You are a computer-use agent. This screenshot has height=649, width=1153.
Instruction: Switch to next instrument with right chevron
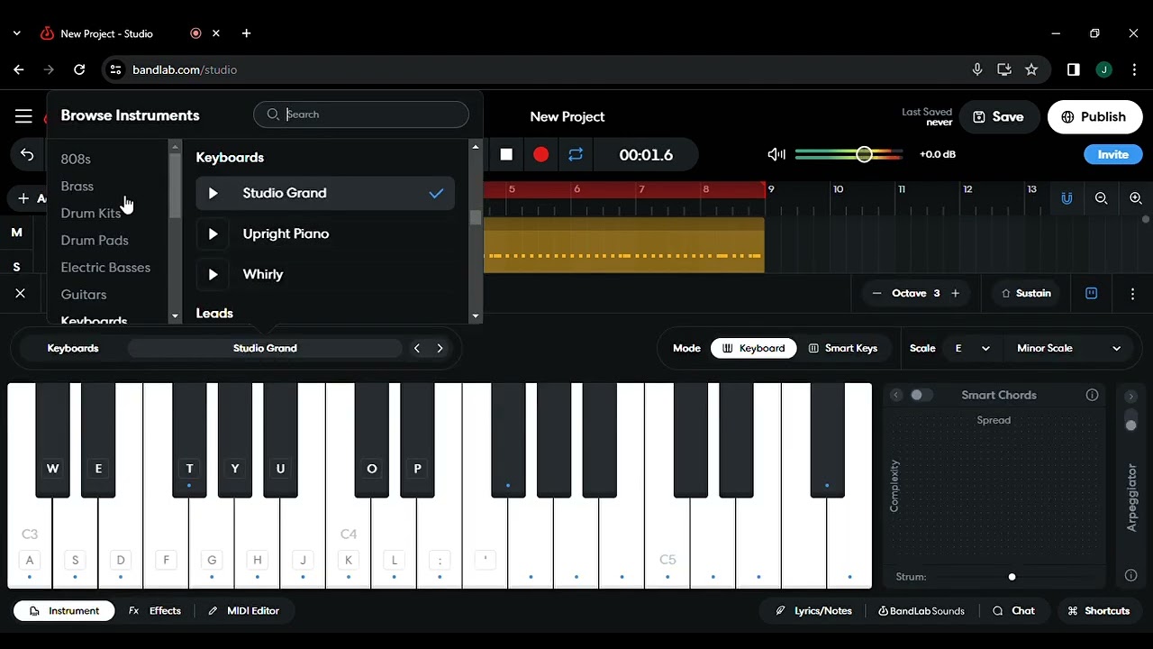coord(440,348)
